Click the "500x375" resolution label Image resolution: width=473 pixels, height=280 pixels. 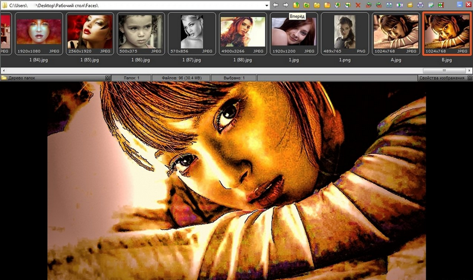click(128, 51)
